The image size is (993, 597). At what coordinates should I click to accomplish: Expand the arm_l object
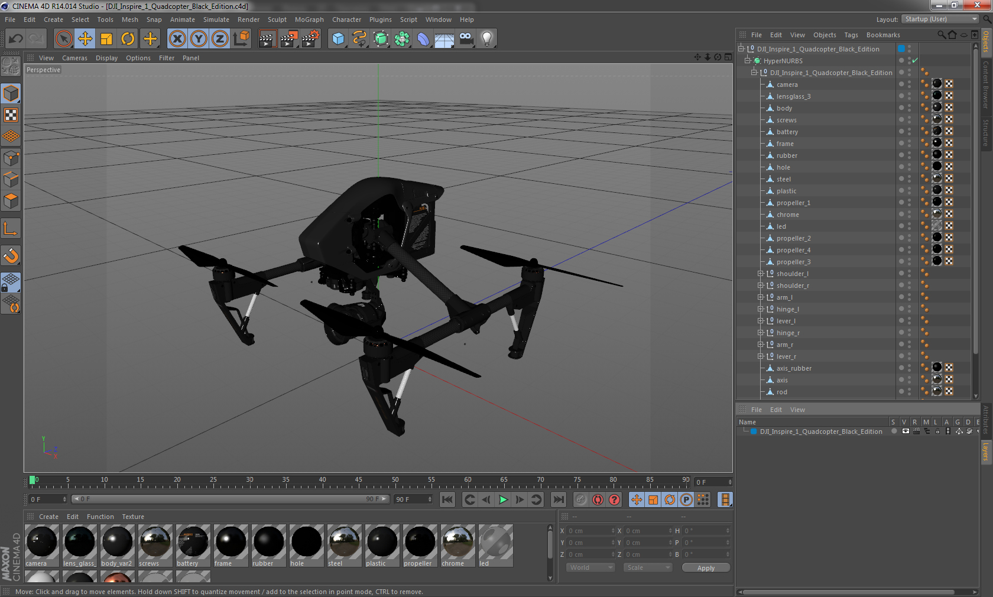[x=761, y=297]
